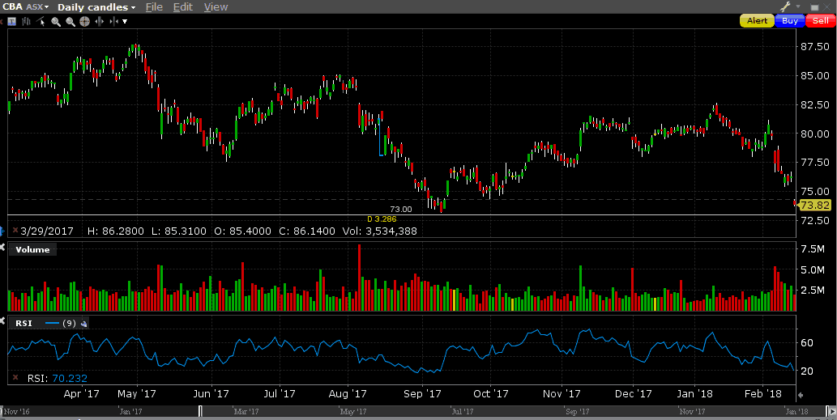Viewport: 837px width, 420px height.
Task: Click the RSI value 70.232
Action: [70, 379]
